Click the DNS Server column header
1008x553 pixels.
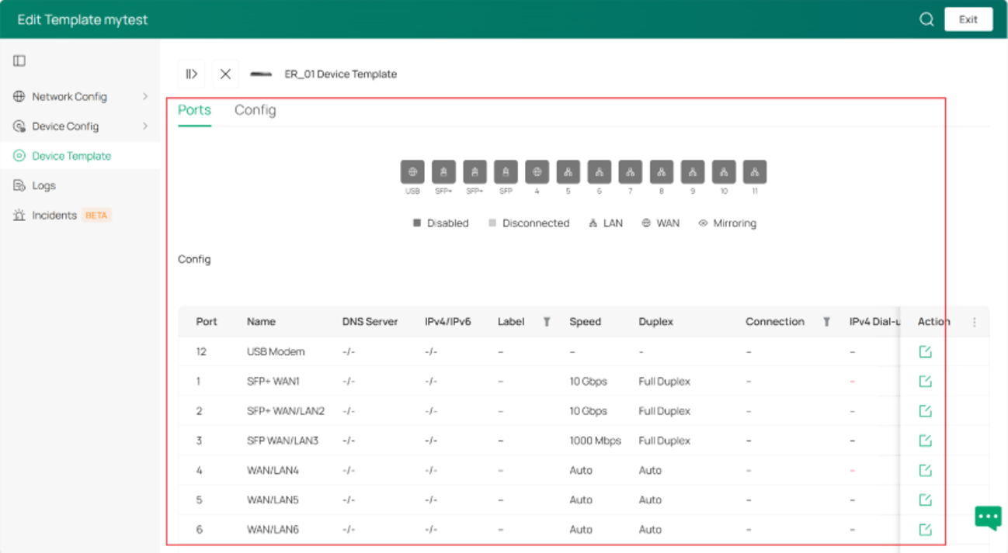coord(370,322)
